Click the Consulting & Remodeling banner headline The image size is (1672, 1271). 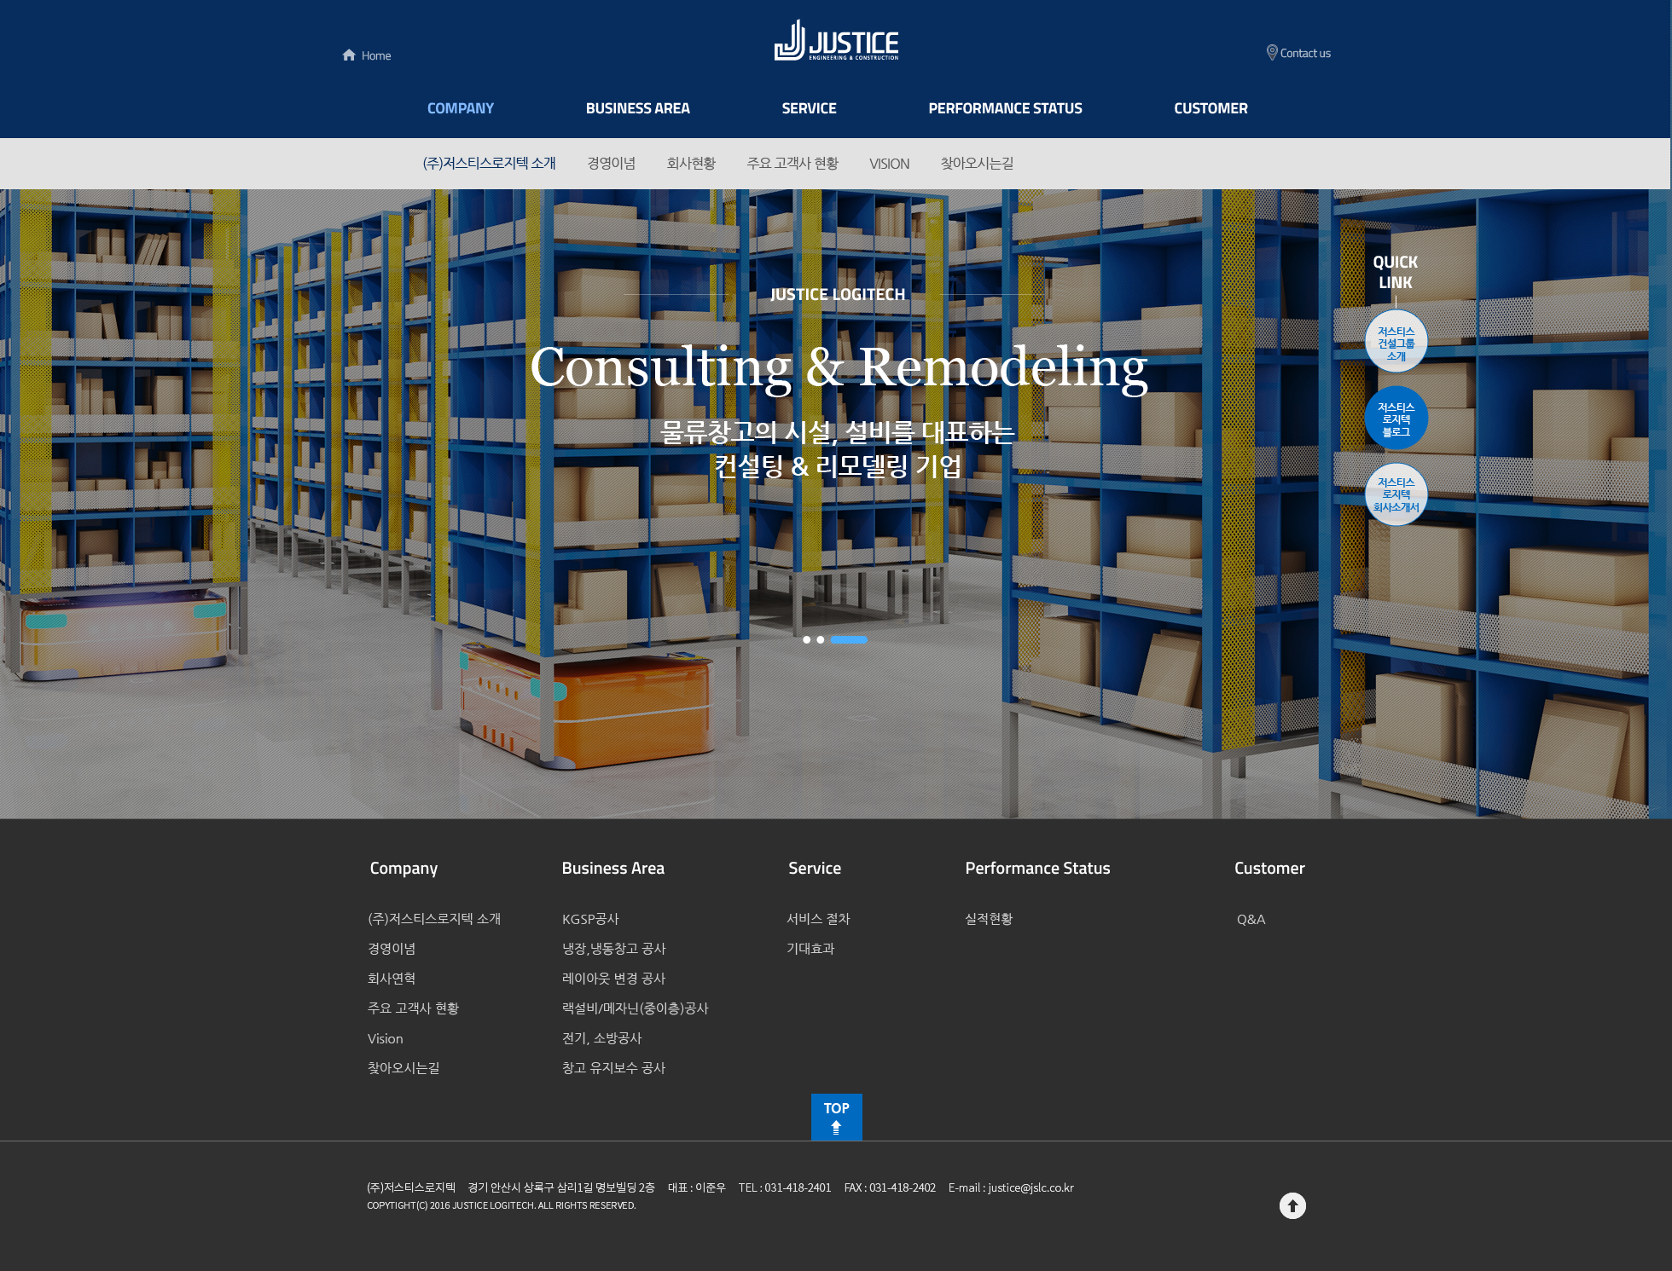(x=839, y=367)
